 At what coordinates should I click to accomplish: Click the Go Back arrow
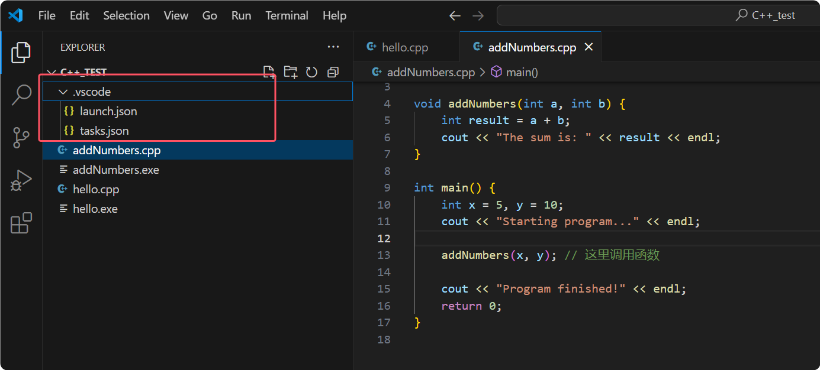[x=455, y=16]
